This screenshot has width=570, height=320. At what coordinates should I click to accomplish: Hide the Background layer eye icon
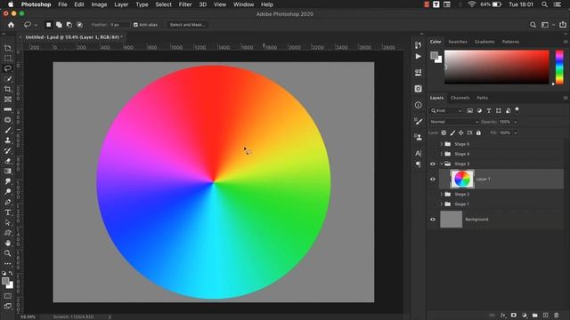point(433,220)
